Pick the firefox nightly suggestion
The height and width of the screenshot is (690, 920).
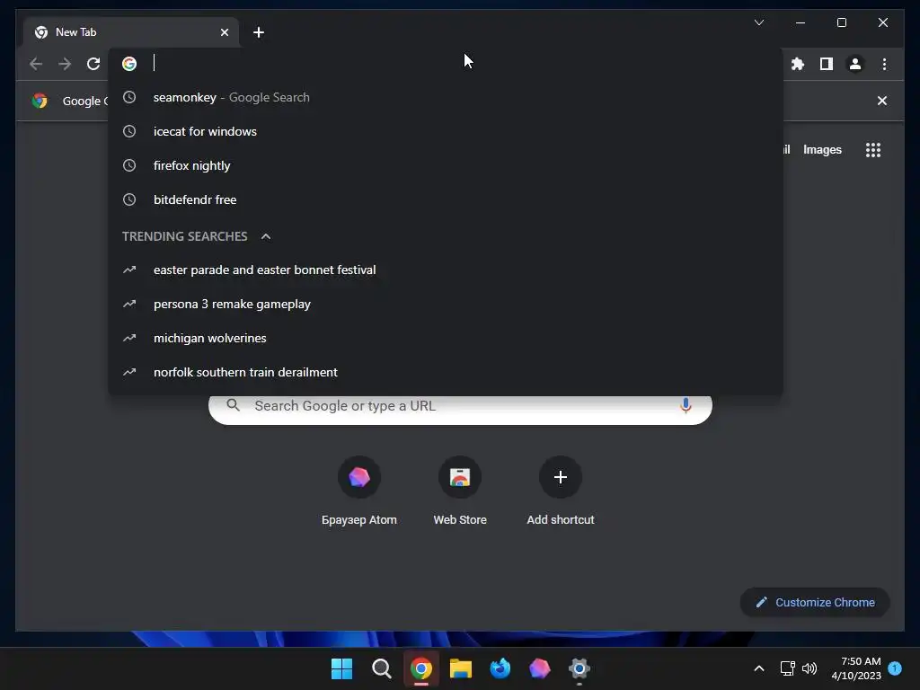pyautogui.click(x=446, y=165)
